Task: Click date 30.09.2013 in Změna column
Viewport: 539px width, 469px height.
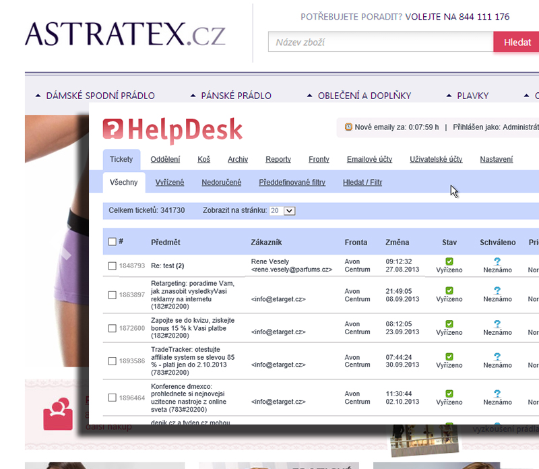Action: (402, 365)
